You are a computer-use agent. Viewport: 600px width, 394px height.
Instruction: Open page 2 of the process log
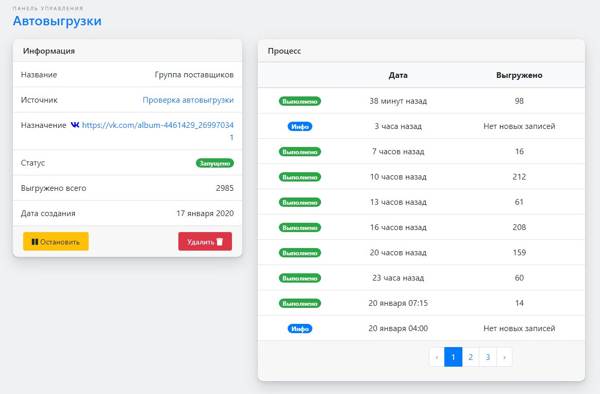point(470,357)
